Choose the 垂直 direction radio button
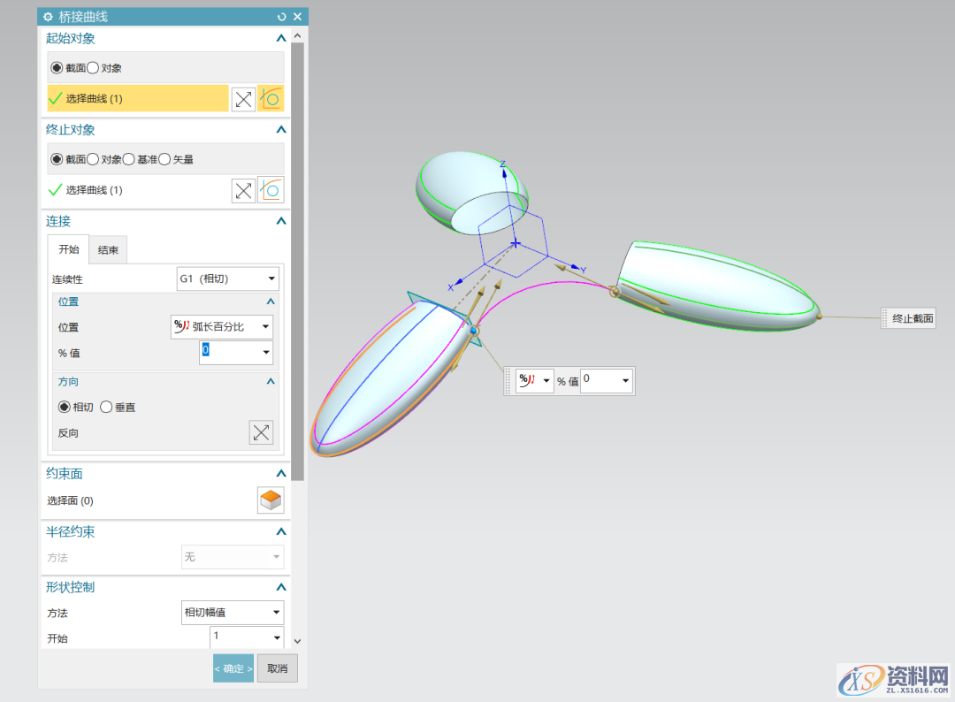955x702 pixels. (x=106, y=408)
